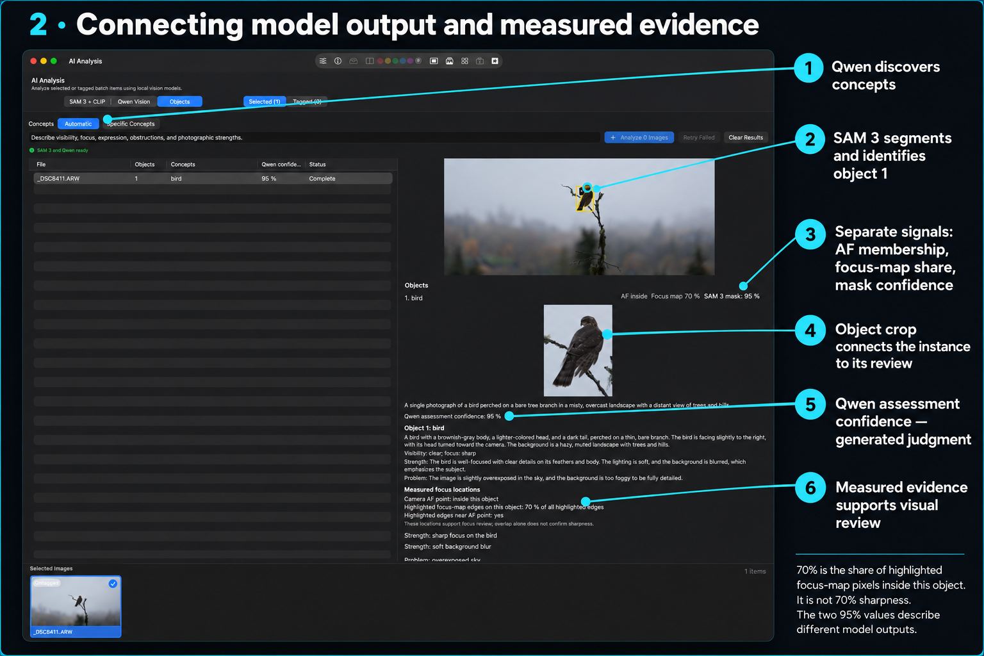Sort by the Concepts column header

pyautogui.click(x=183, y=165)
